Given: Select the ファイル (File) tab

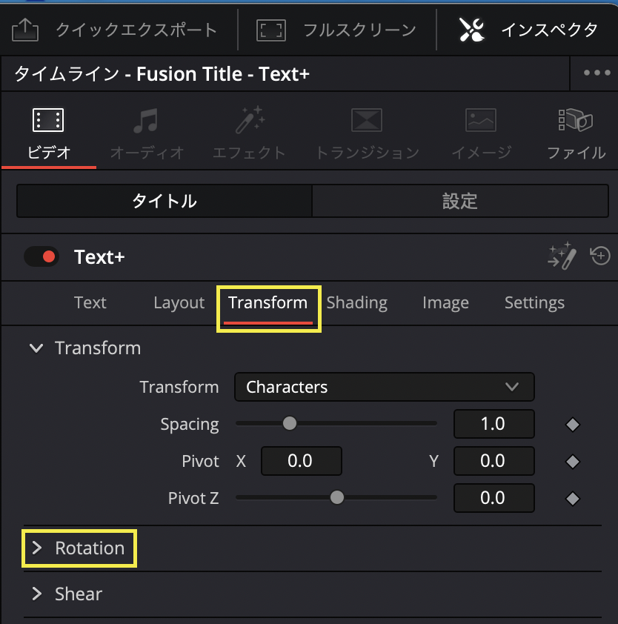Looking at the screenshot, I should tap(577, 135).
